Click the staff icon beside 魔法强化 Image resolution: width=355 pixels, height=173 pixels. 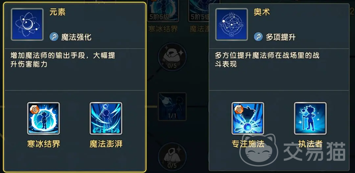coord(54,37)
